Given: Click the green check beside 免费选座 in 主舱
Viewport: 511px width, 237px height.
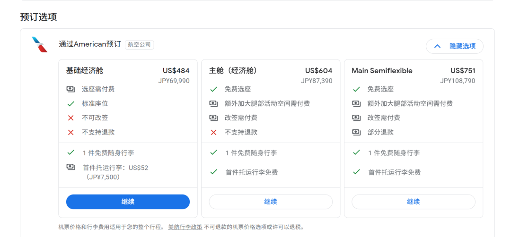Looking at the screenshot, I should tap(213, 89).
